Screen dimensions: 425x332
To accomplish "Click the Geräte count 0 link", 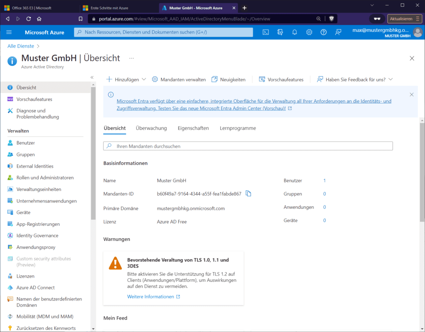I will (325, 220).
